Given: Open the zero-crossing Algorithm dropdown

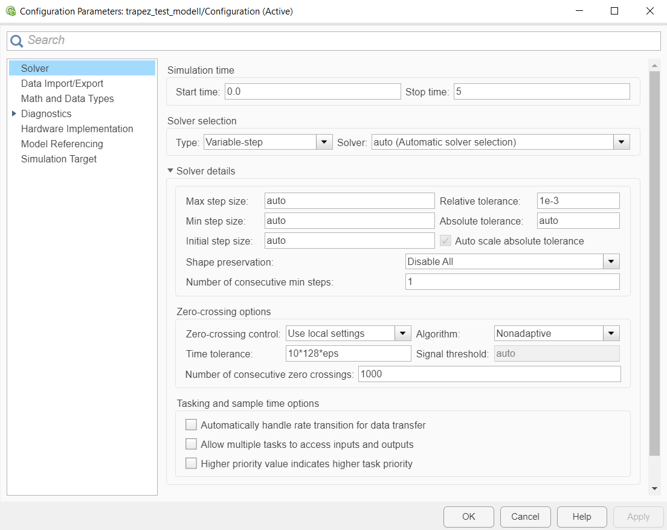Looking at the screenshot, I should tap(611, 333).
